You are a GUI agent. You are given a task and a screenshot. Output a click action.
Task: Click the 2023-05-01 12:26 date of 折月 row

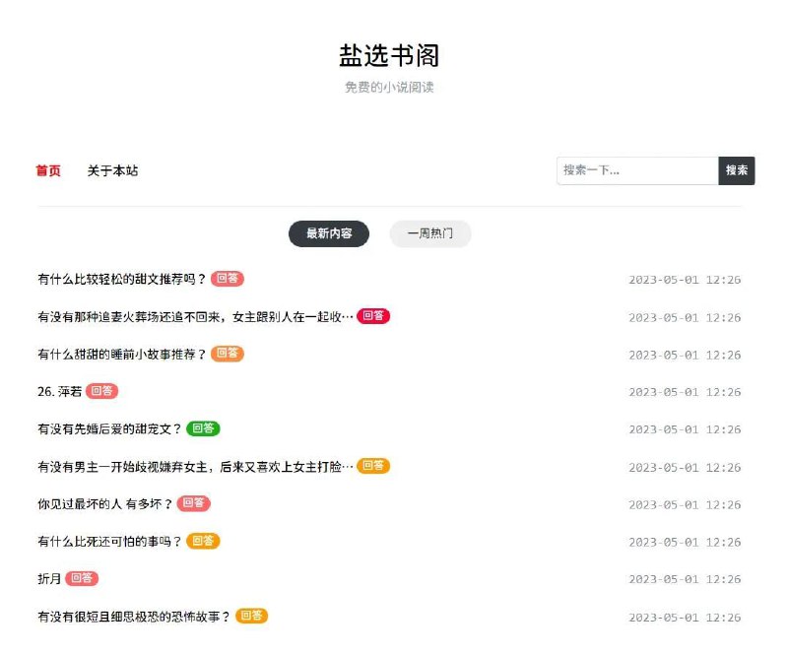pyautogui.click(x=685, y=579)
